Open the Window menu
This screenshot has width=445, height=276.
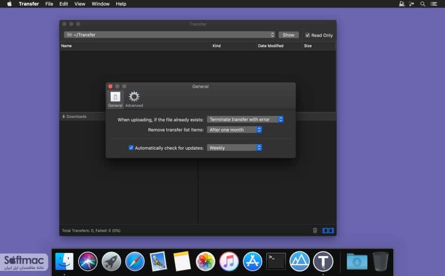point(101,4)
